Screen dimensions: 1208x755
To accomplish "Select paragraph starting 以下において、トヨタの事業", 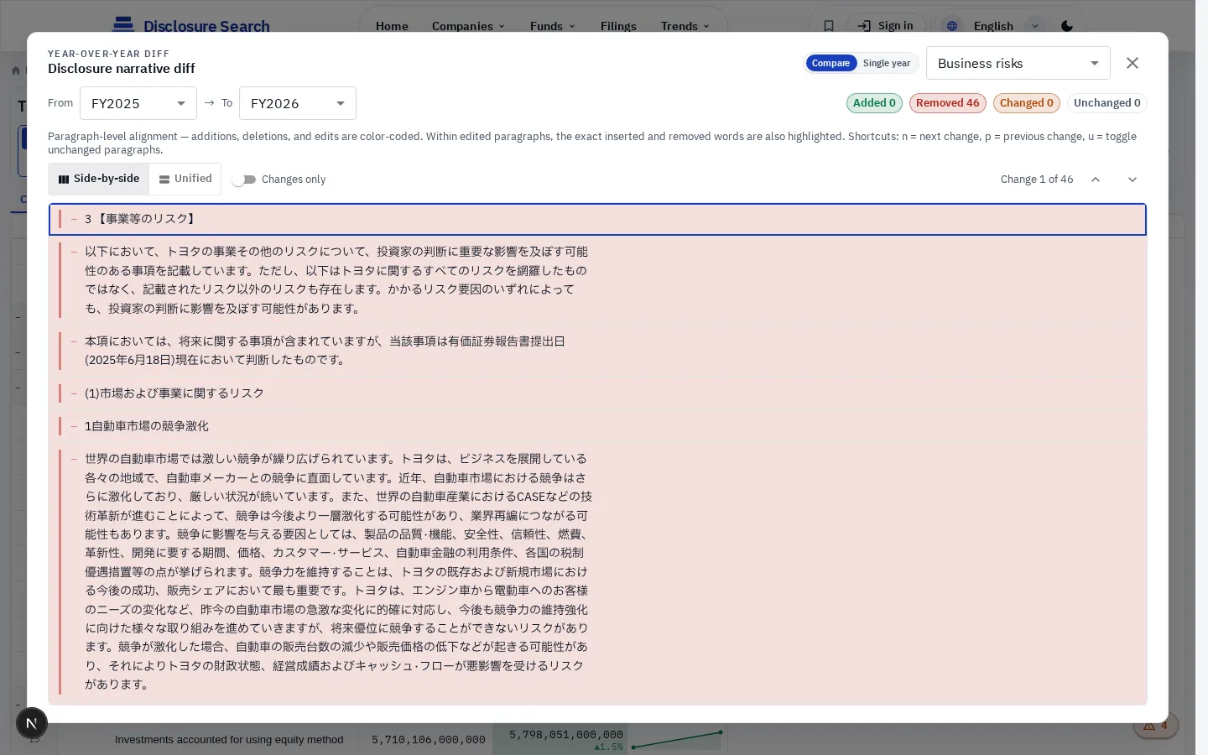I will pos(597,280).
